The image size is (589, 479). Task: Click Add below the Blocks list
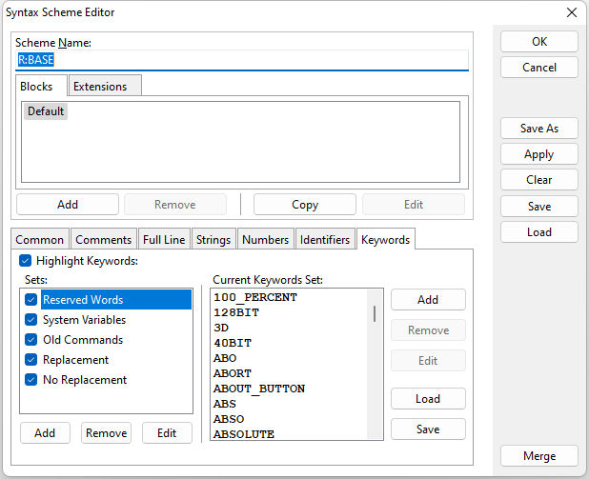click(68, 205)
